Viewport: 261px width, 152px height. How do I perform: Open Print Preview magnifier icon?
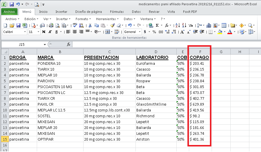tap(58, 25)
